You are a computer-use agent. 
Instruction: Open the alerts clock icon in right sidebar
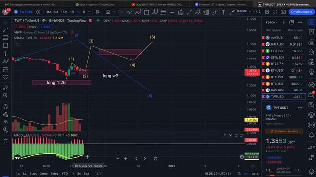click(311, 32)
